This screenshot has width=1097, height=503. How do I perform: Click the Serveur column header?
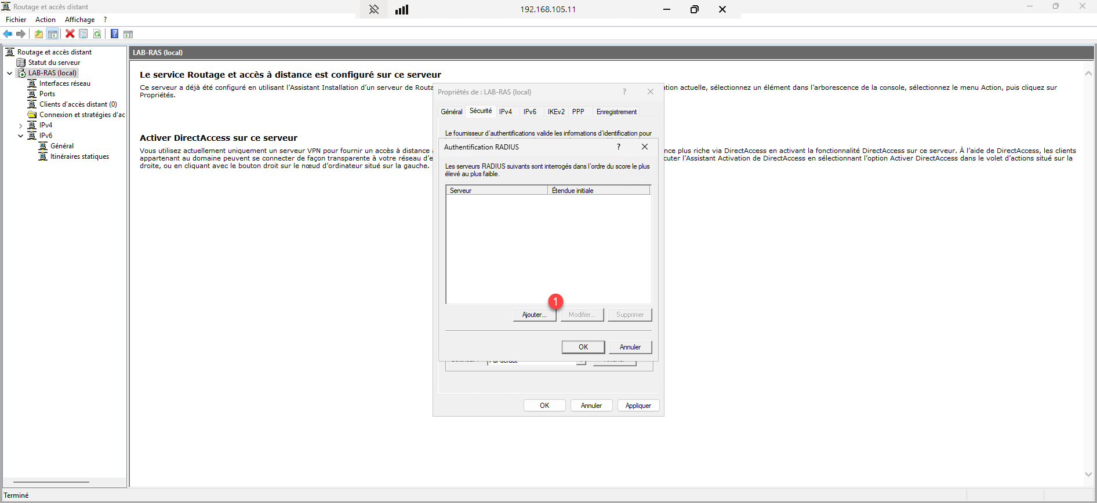(x=496, y=191)
